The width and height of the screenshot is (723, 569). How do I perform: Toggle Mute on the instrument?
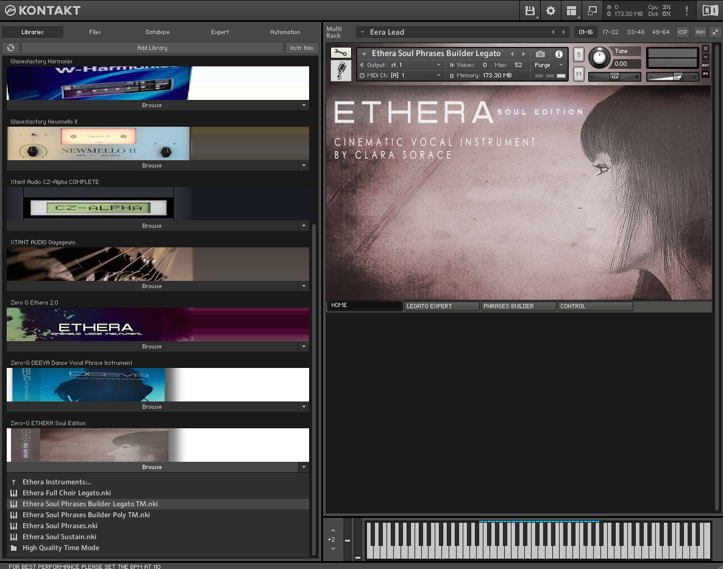[x=579, y=74]
